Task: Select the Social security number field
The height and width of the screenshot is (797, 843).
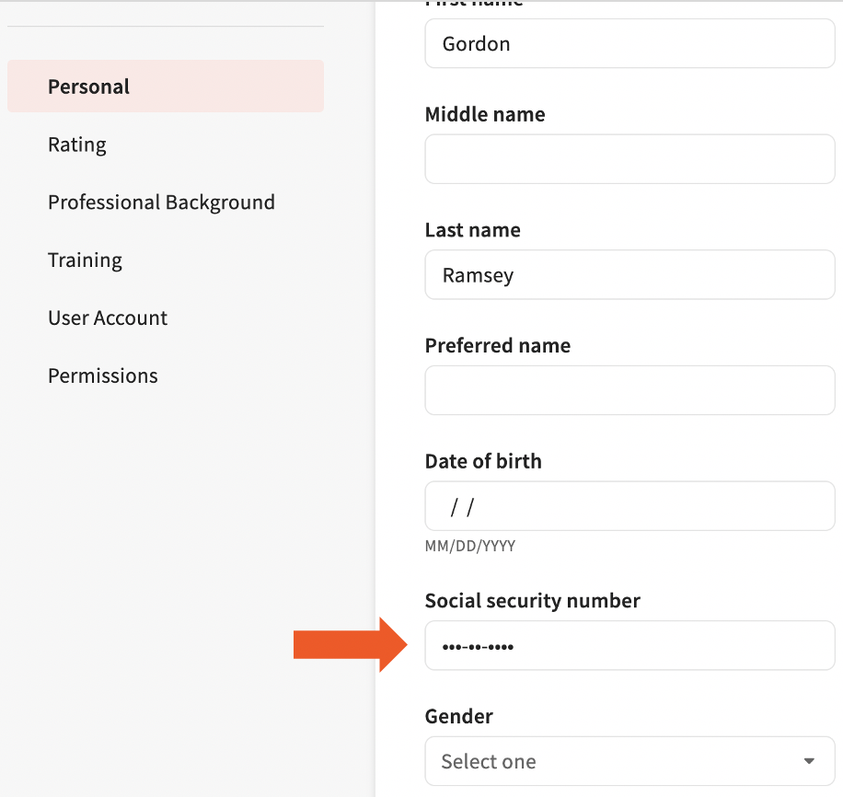Action: pyautogui.click(x=629, y=645)
